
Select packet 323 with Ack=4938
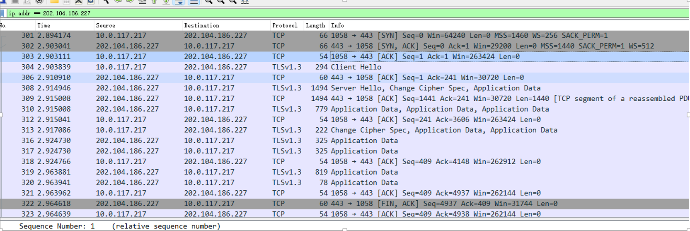[345, 214]
